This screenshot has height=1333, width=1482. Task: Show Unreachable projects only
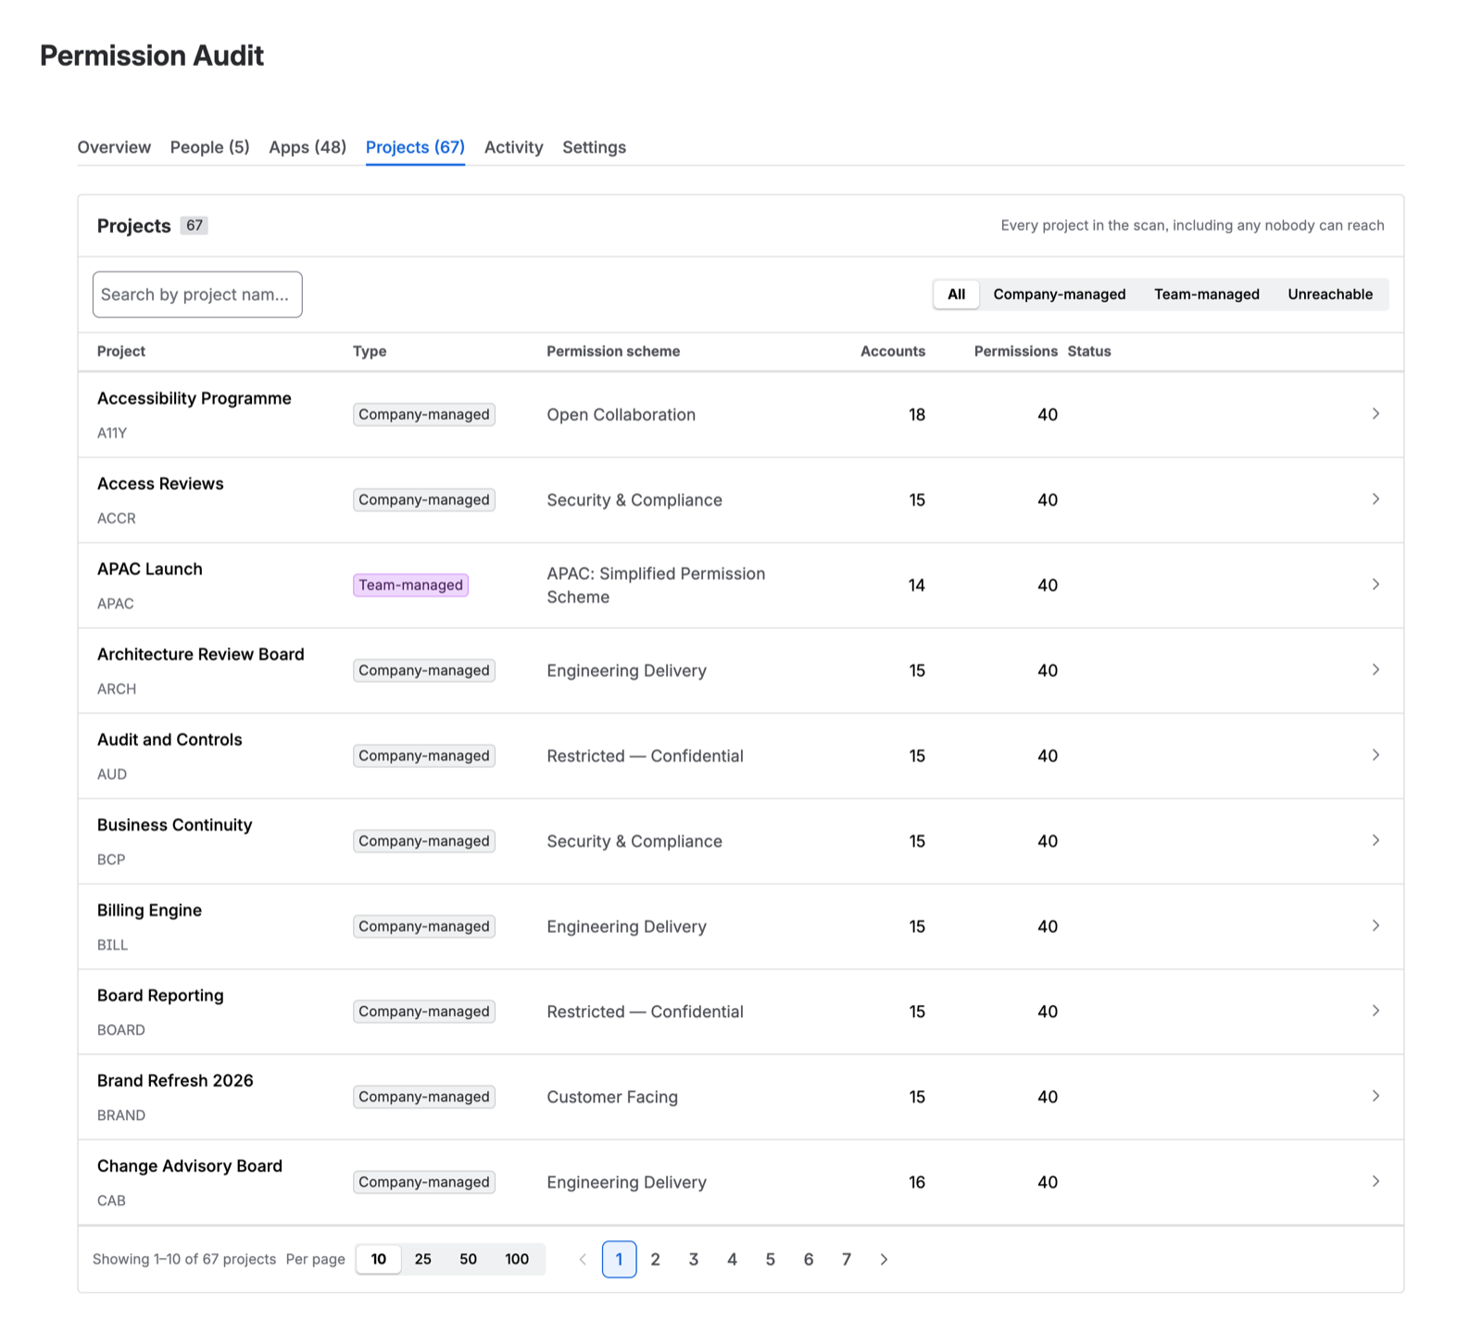click(x=1330, y=295)
